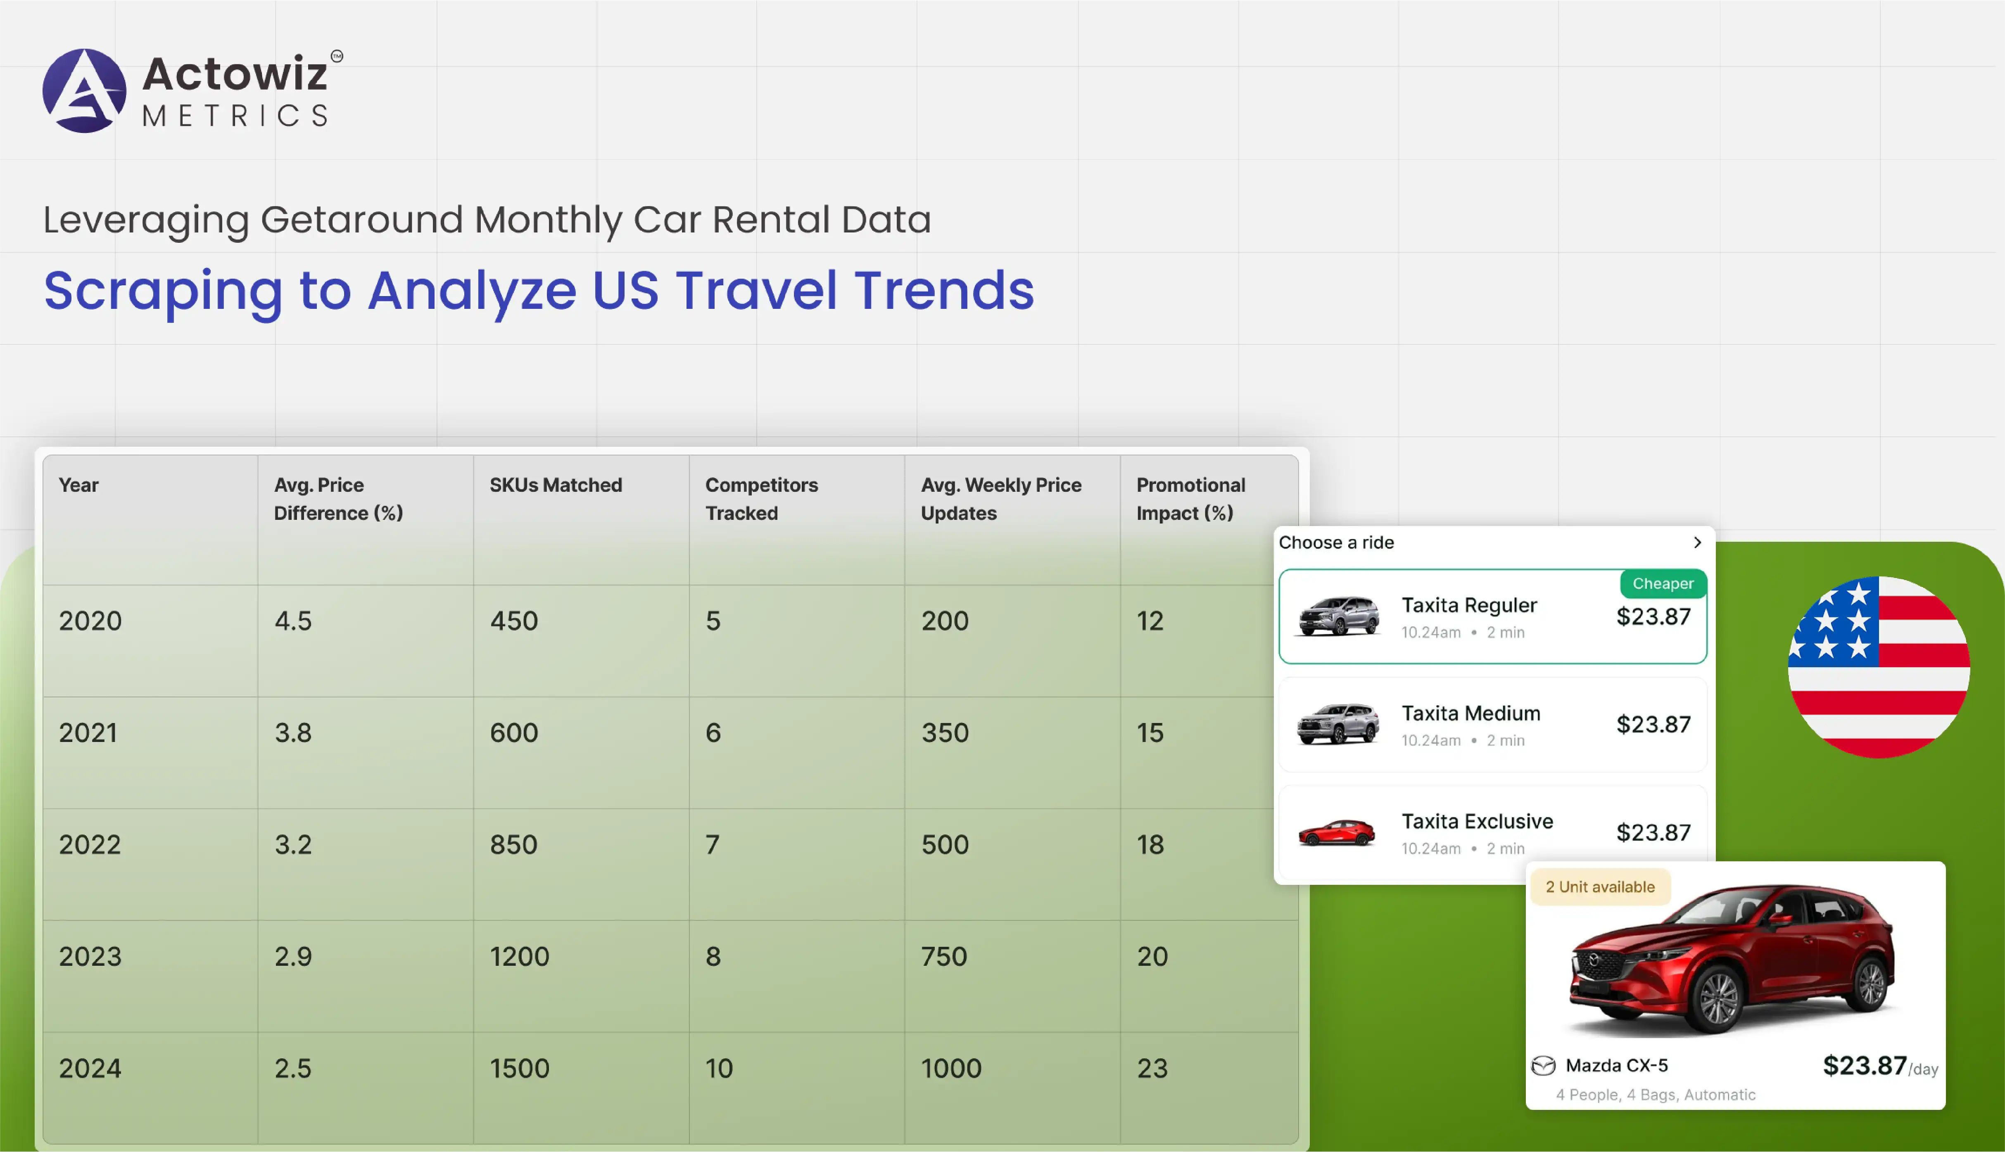Click the Taxita Medium car image

tap(1338, 724)
